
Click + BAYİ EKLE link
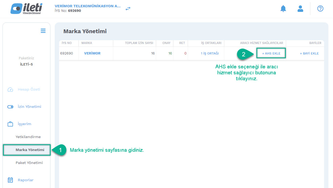309,53
